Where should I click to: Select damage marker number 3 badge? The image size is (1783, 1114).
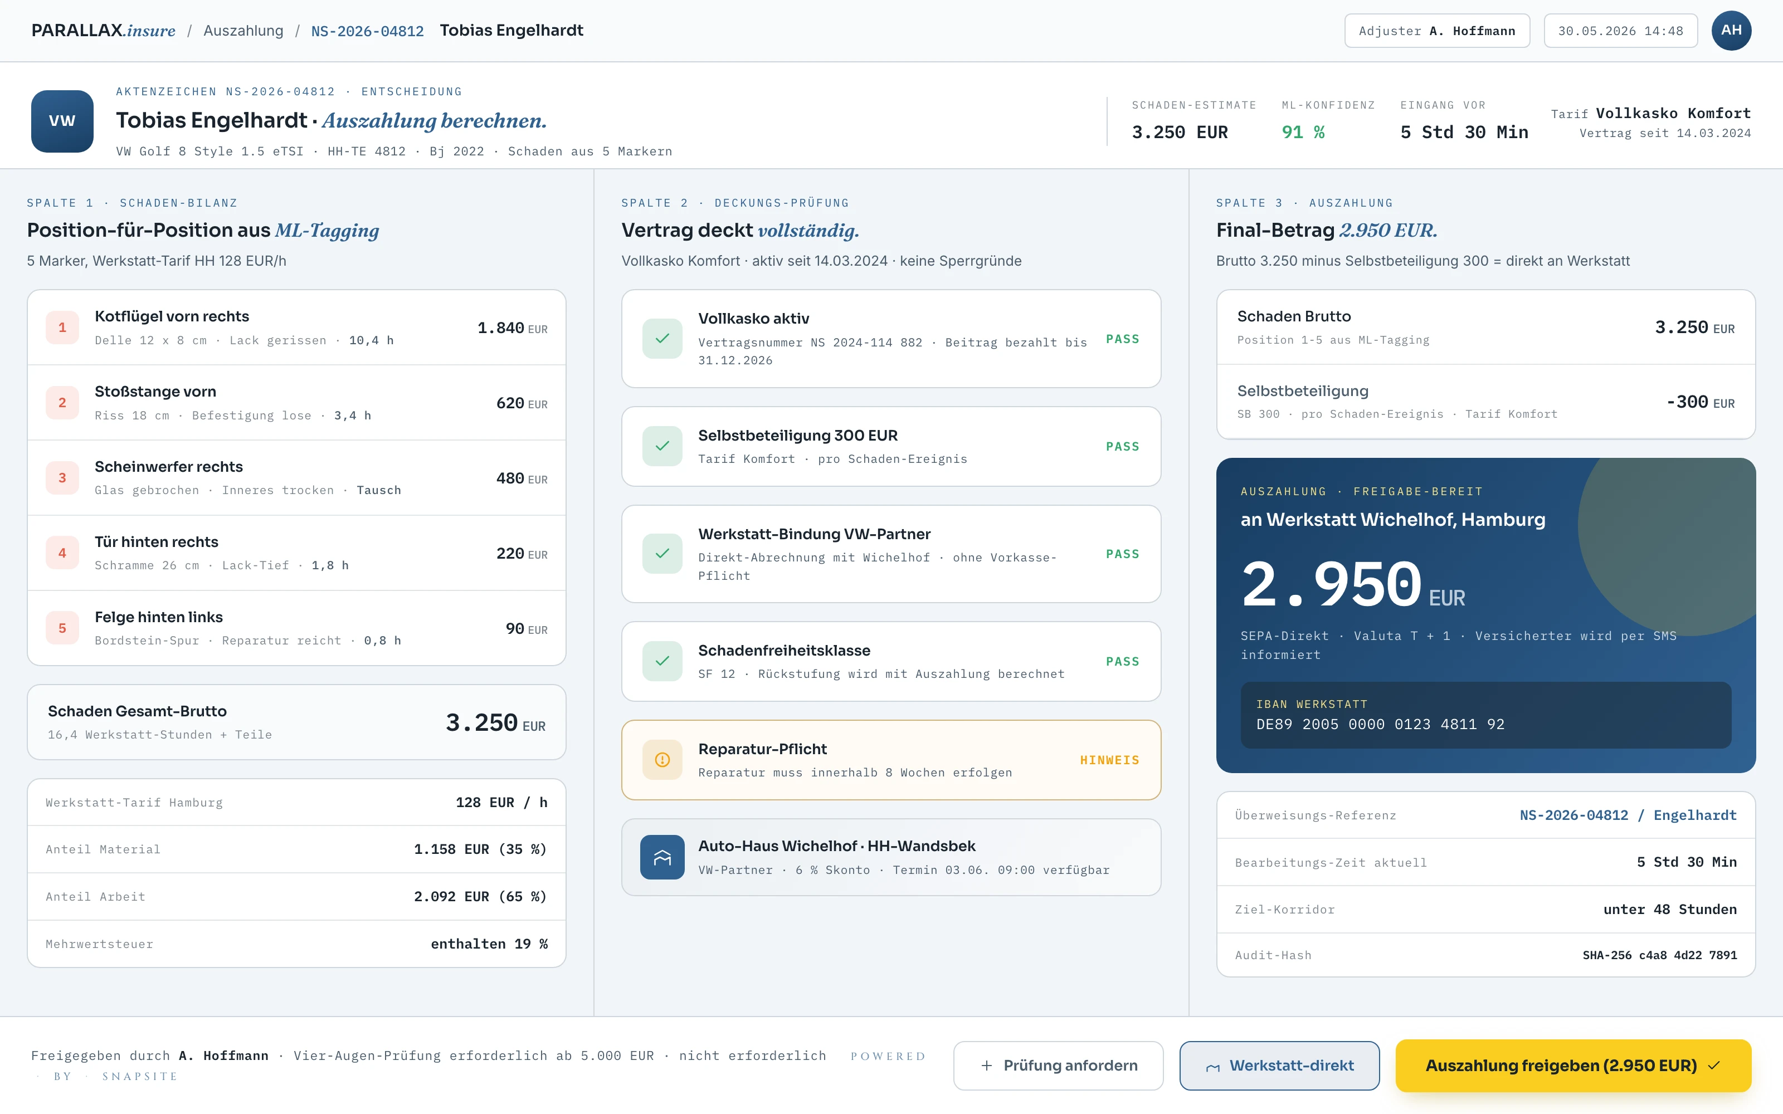tap(62, 477)
